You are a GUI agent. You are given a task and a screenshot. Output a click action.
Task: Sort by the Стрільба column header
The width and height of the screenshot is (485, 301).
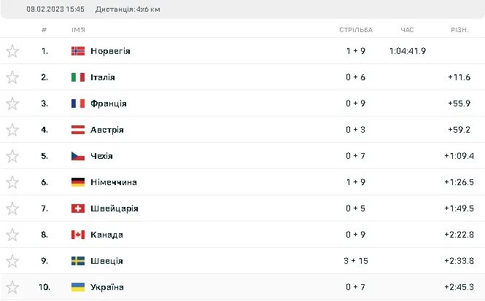(x=356, y=30)
